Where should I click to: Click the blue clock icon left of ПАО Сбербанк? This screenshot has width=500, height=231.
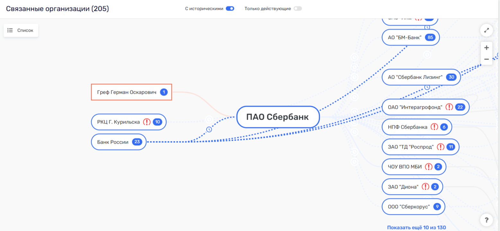click(209, 129)
